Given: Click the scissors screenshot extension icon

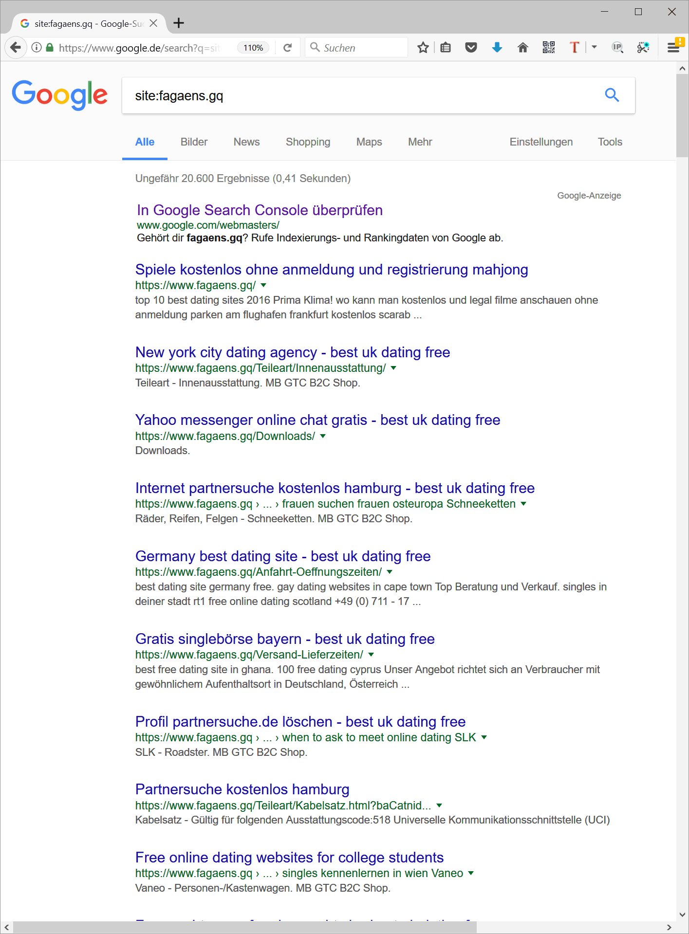Looking at the screenshot, I should [x=643, y=47].
